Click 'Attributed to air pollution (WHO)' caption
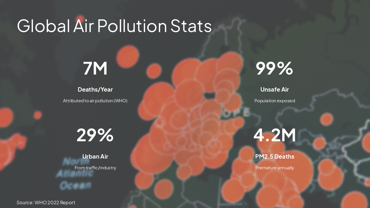Image resolution: width=370 pixels, height=208 pixels. tap(95, 101)
